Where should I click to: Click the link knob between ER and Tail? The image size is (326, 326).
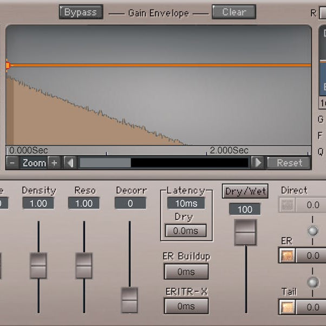click(312, 282)
